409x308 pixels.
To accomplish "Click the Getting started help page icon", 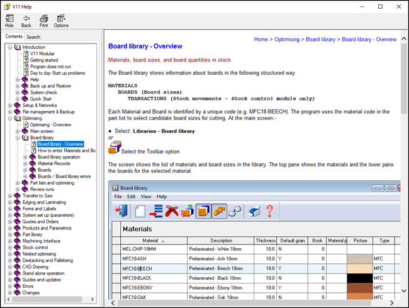I will click(26, 60).
